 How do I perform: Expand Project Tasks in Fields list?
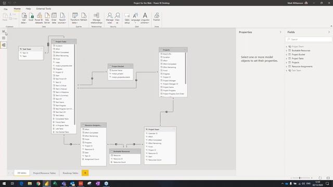(x=287, y=59)
